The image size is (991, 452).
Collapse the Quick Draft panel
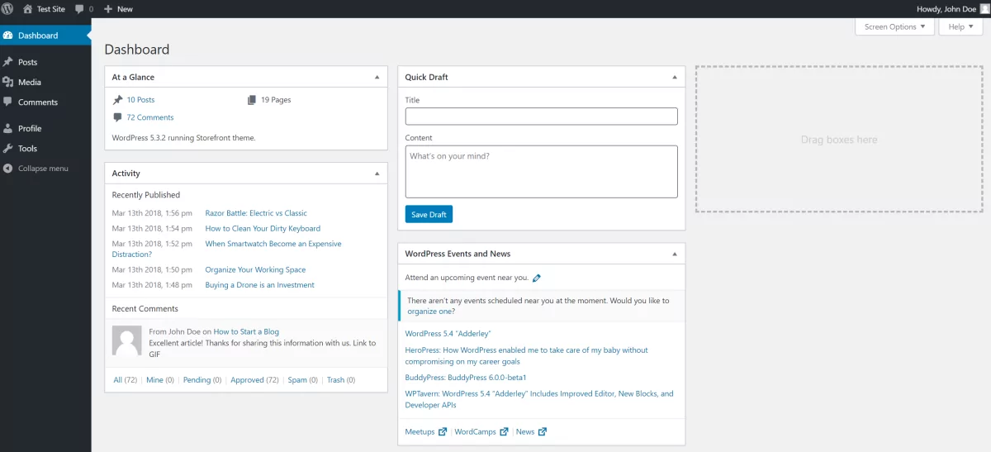pos(675,77)
